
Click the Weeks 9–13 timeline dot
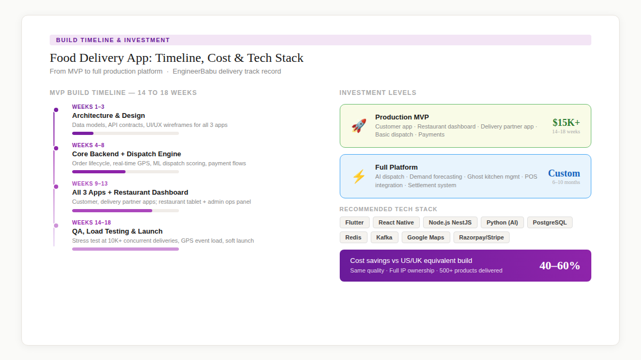(56, 187)
